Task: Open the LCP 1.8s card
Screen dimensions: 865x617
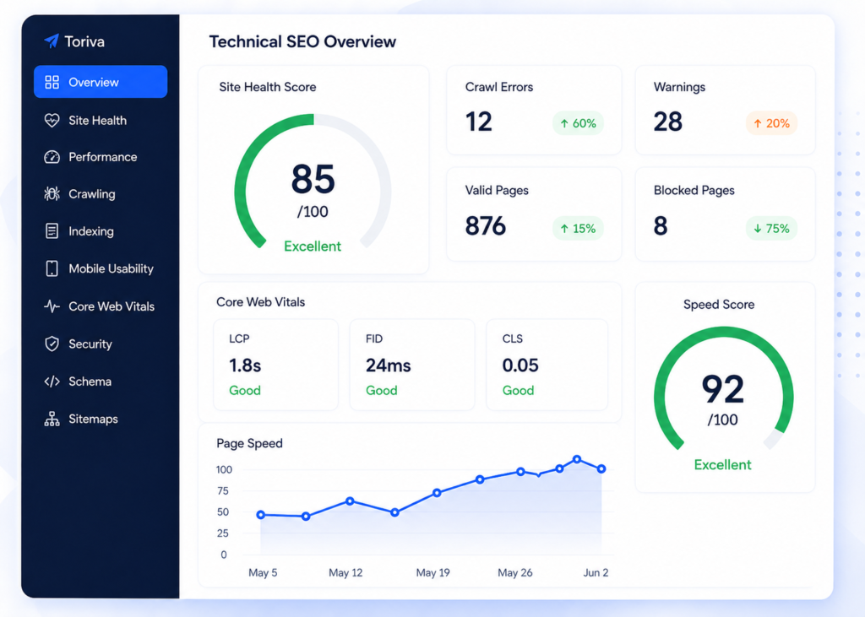Action: (x=276, y=365)
